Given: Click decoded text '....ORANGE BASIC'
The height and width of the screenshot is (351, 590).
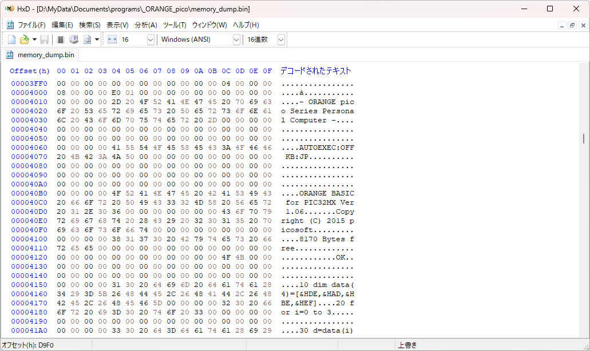Looking at the screenshot, I should (318, 193).
